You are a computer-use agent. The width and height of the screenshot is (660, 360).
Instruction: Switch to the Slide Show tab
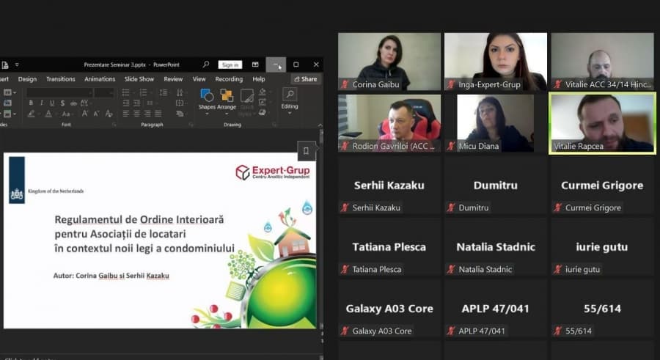(139, 78)
